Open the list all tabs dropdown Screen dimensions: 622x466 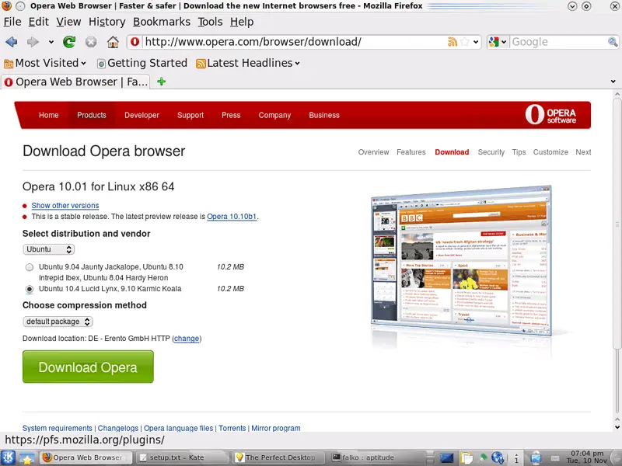(x=613, y=82)
